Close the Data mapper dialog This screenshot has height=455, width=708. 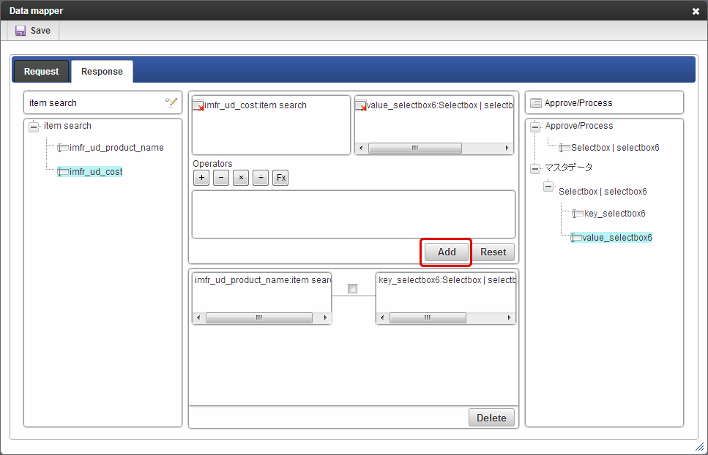point(696,11)
